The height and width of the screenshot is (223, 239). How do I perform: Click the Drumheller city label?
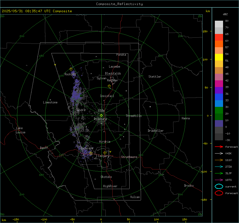click(156, 131)
